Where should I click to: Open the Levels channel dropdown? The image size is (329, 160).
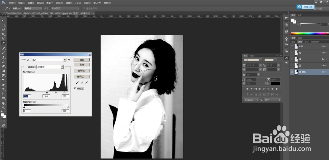click(x=62, y=67)
